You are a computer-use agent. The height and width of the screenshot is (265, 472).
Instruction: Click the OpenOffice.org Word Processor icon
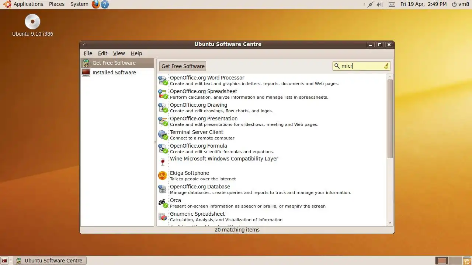click(x=163, y=80)
